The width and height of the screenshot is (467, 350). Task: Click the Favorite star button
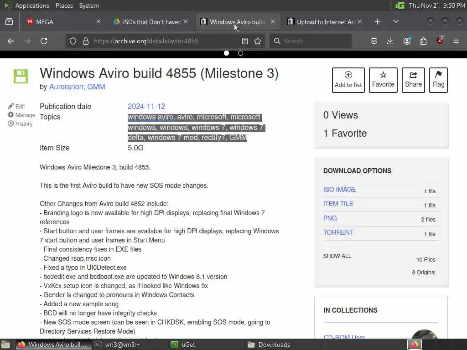[383, 80]
